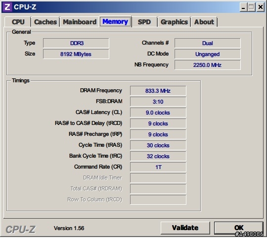Click the NB Frequency label
The width and height of the screenshot is (267, 238).
click(x=151, y=65)
